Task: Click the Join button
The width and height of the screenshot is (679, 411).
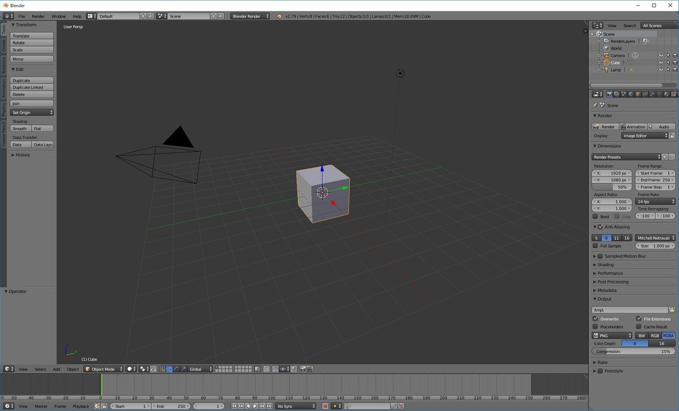Action: point(32,104)
